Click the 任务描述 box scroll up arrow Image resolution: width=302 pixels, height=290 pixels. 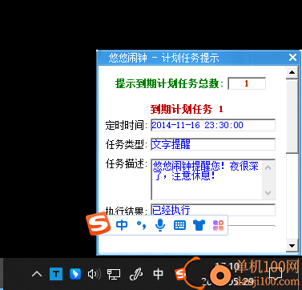pyautogui.click(x=268, y=167)
